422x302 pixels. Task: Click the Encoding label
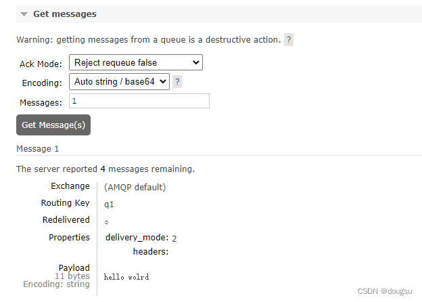point(42,83)
